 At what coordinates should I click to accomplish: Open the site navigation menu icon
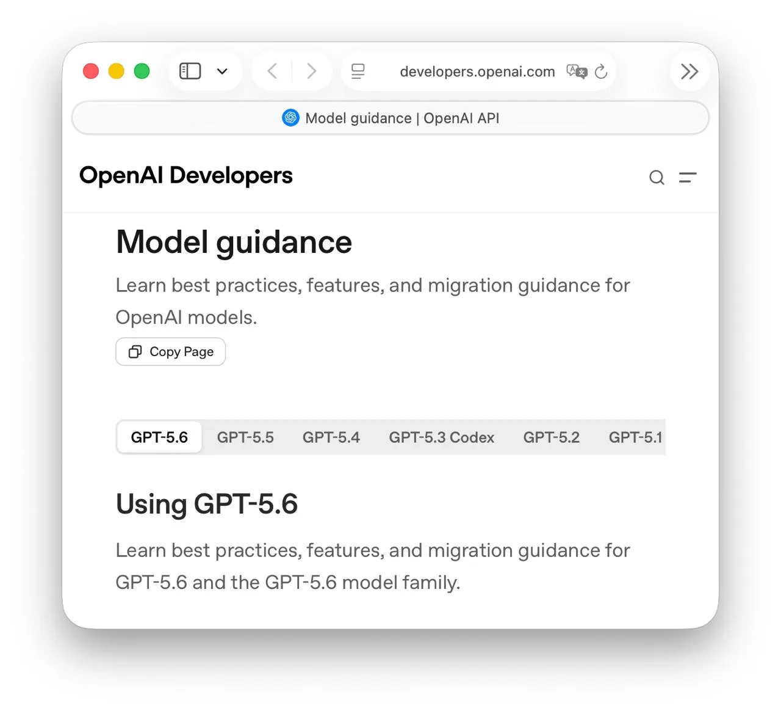[688, 177]
